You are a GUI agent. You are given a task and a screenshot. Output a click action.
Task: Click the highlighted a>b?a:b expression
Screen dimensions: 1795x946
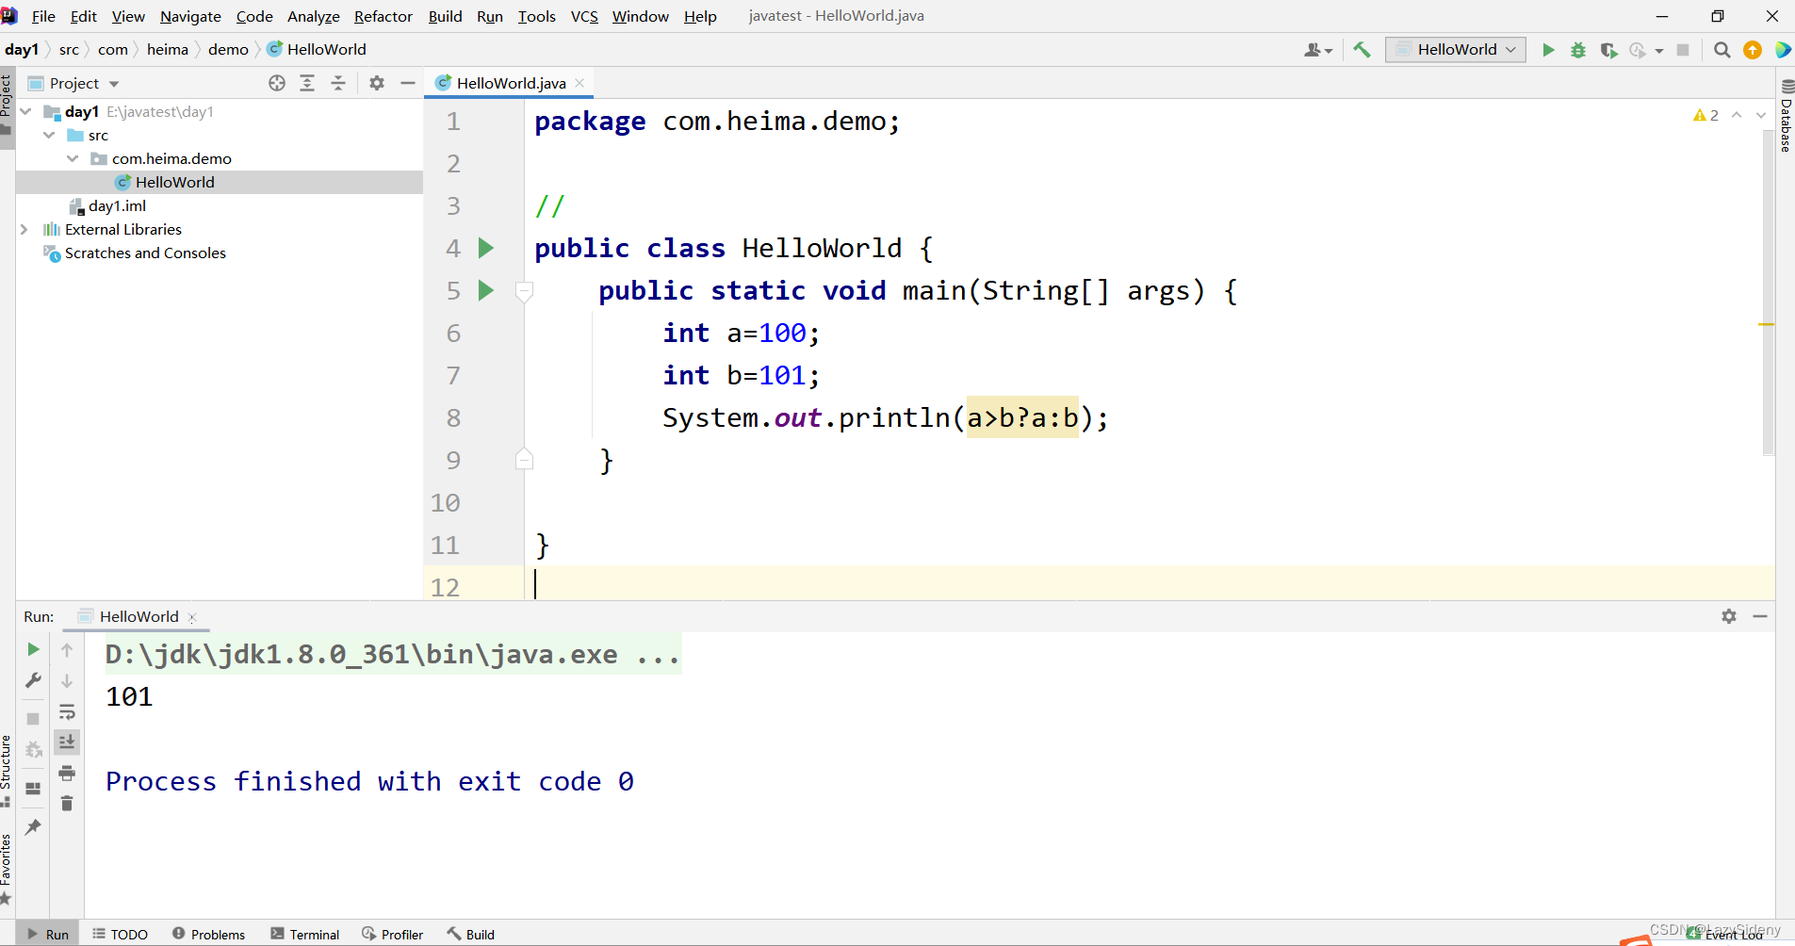1022,417
